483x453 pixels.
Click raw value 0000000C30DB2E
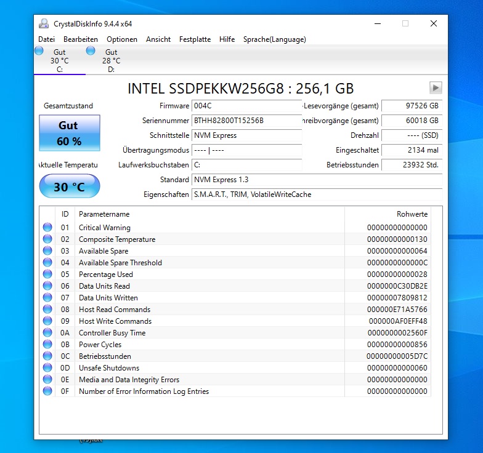click(x=397, y=286)
